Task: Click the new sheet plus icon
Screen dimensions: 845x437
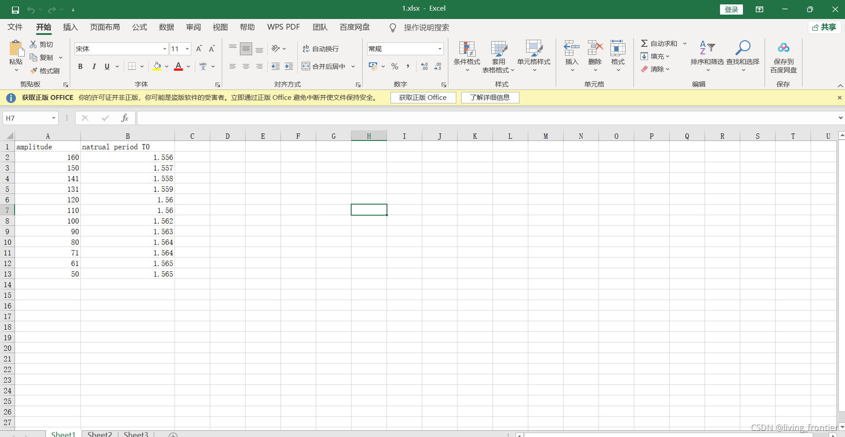Action: click(173, 435)
